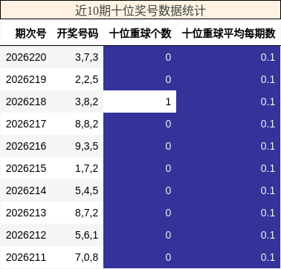
Task: Select winning numbers 3,7,3
Action: (x=87, y=57)
